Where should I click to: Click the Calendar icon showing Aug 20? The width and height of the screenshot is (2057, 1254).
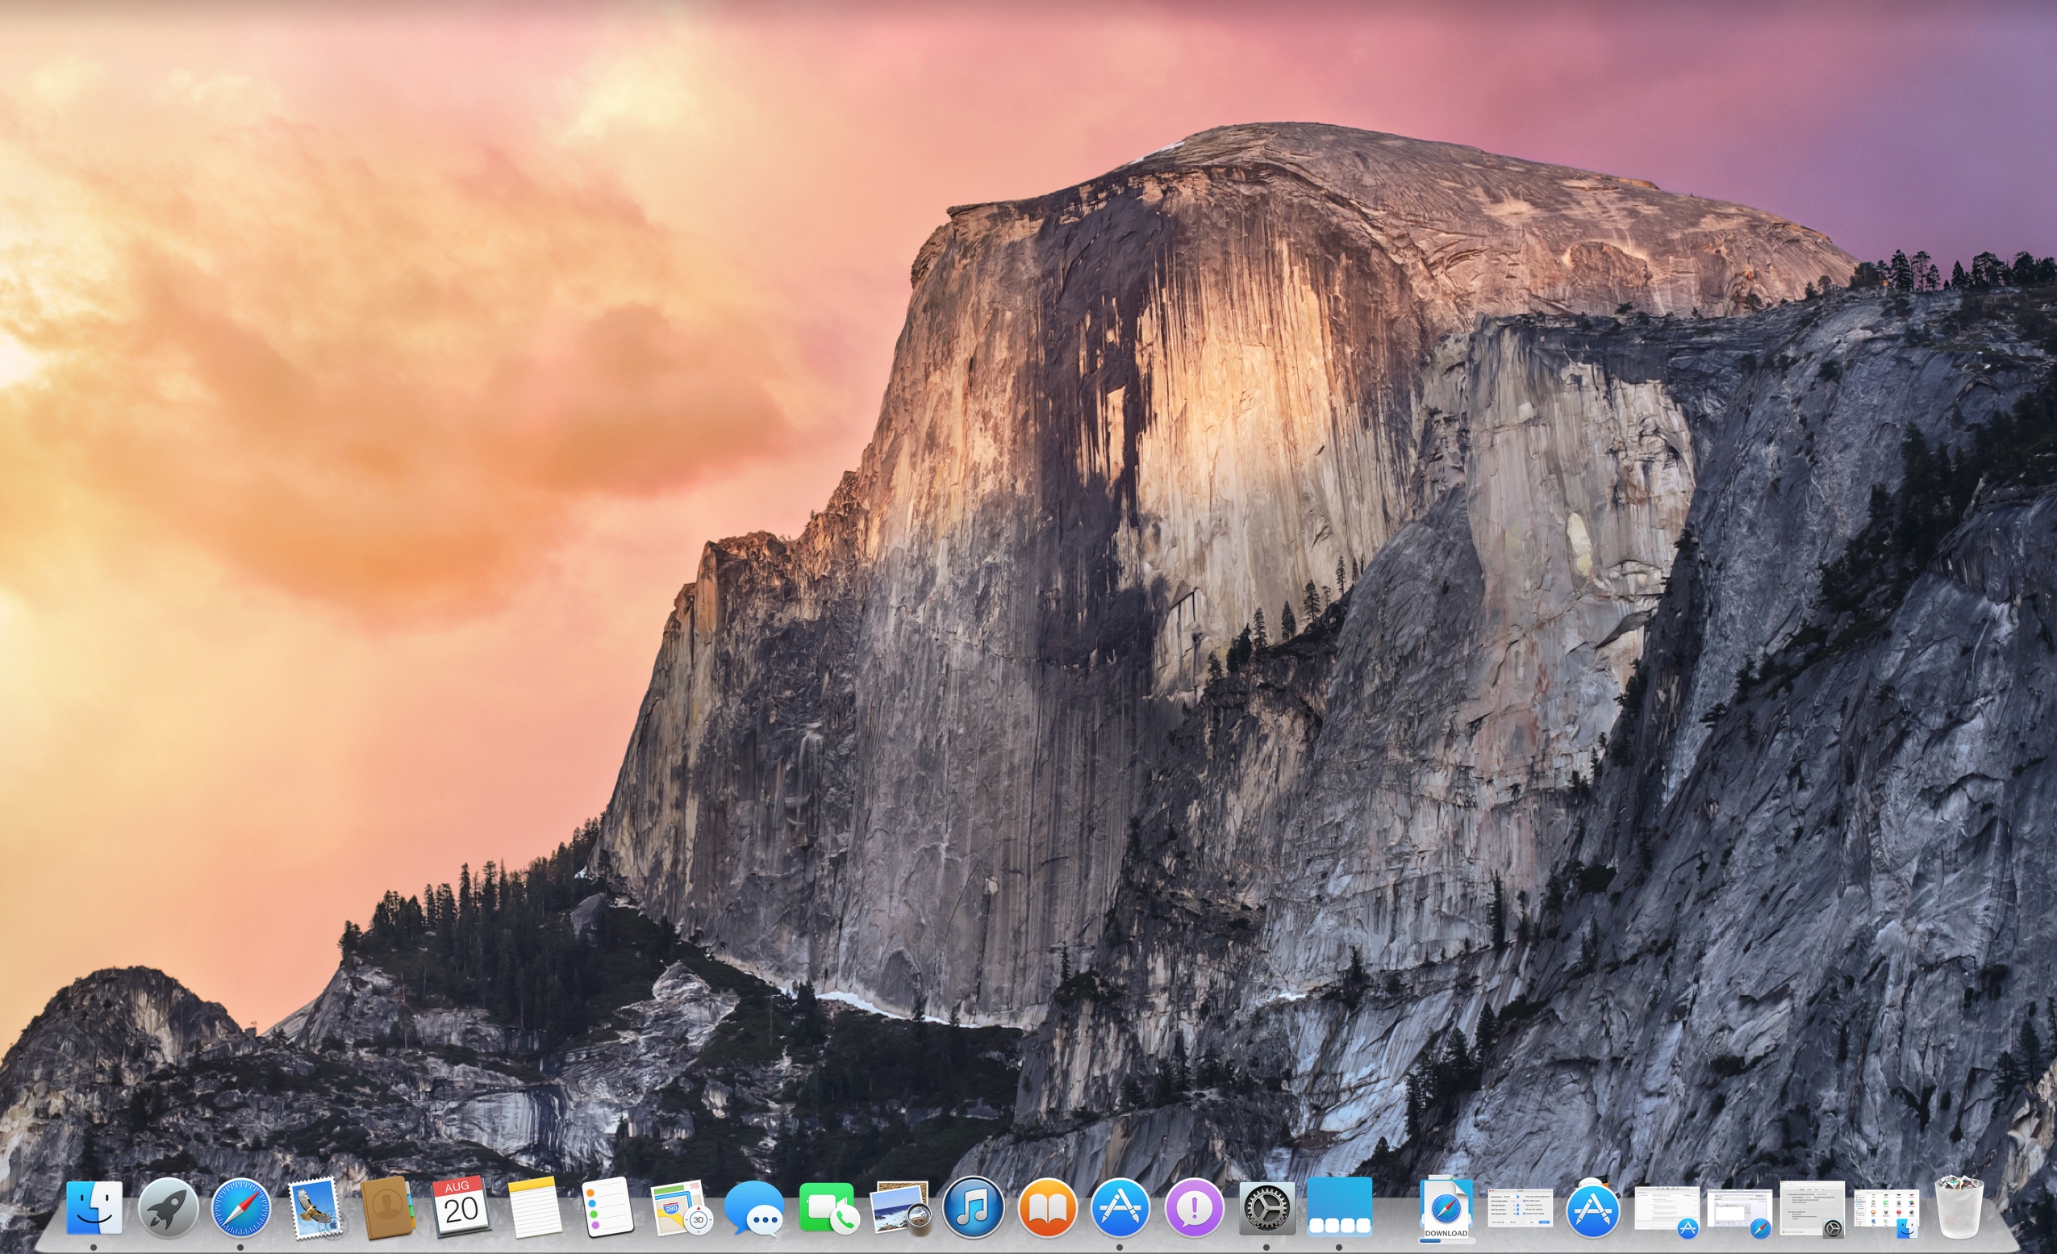pos(461,1207)
